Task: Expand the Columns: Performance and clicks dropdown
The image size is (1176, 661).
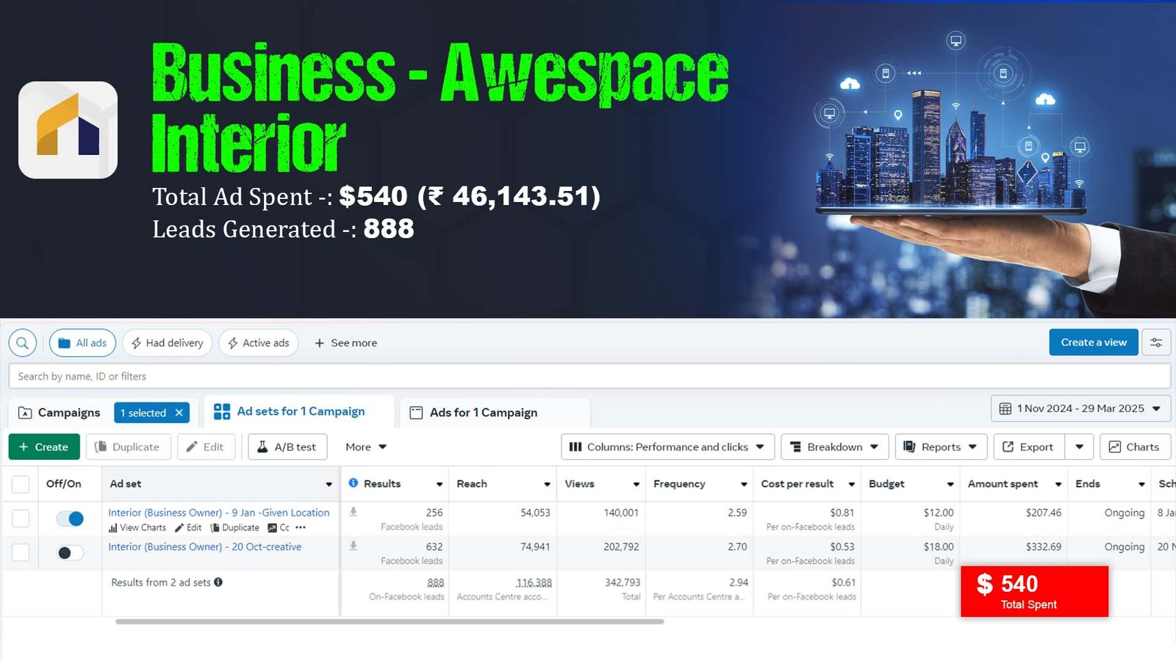Action: click(x=667, y=447)
